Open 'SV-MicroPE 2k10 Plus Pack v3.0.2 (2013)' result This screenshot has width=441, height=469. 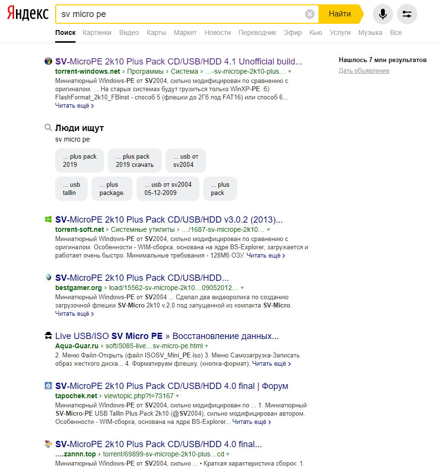[x=168, y=220]
